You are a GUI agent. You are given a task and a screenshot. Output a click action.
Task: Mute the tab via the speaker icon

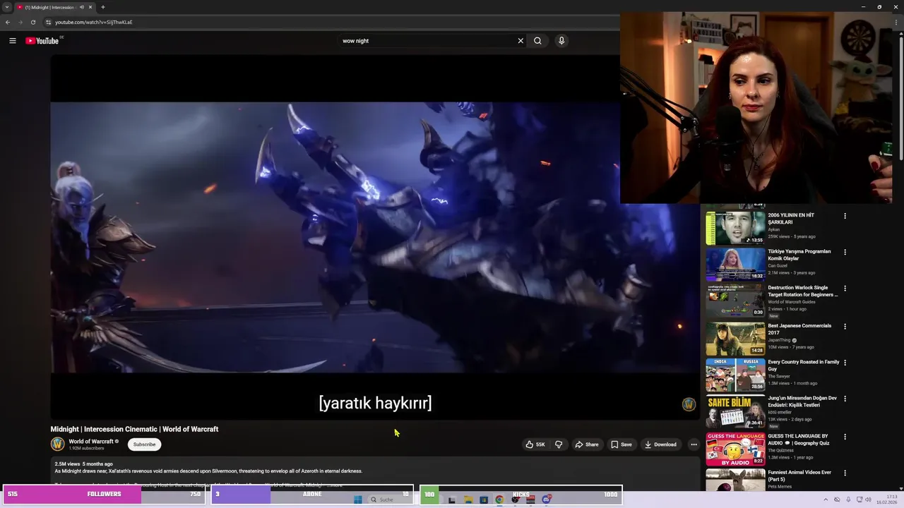[x=82, y=7]
